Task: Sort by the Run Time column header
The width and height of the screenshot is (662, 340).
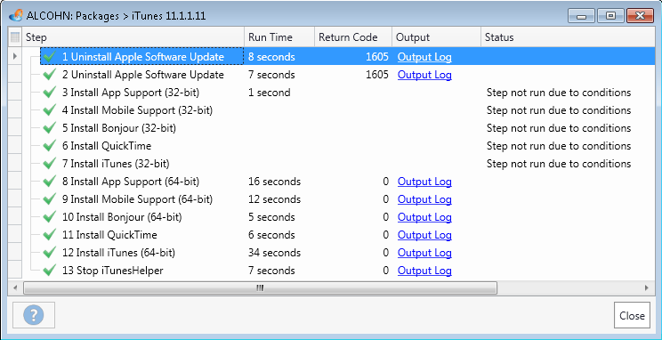Action: click(279, 37)
